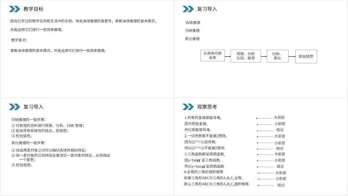Image resolution: width=348 pixels, height=196 pixels.
Task: Click the chevron icon beside 教学目标 title
Action: 14,9
